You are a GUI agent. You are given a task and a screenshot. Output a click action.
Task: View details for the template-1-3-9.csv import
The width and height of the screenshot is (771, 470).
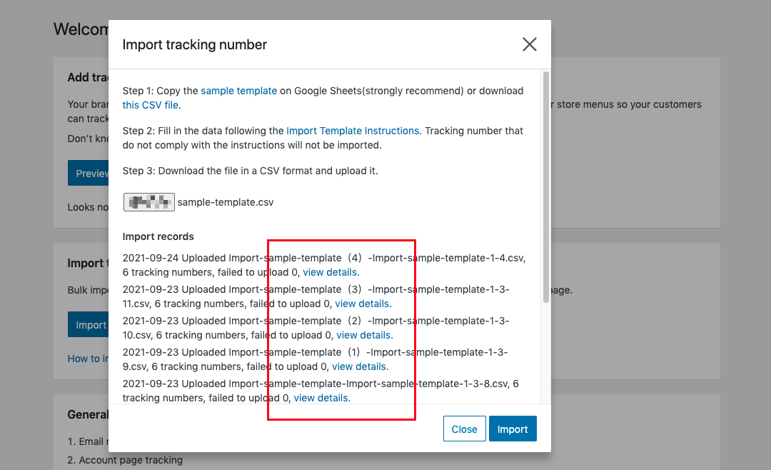[x=360, y=366]
